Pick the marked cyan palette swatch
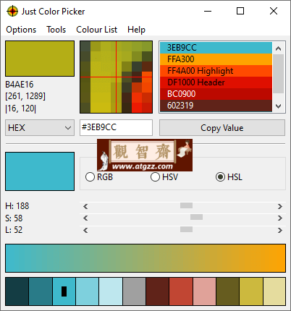The image size is (291, 311). [64, 291]
